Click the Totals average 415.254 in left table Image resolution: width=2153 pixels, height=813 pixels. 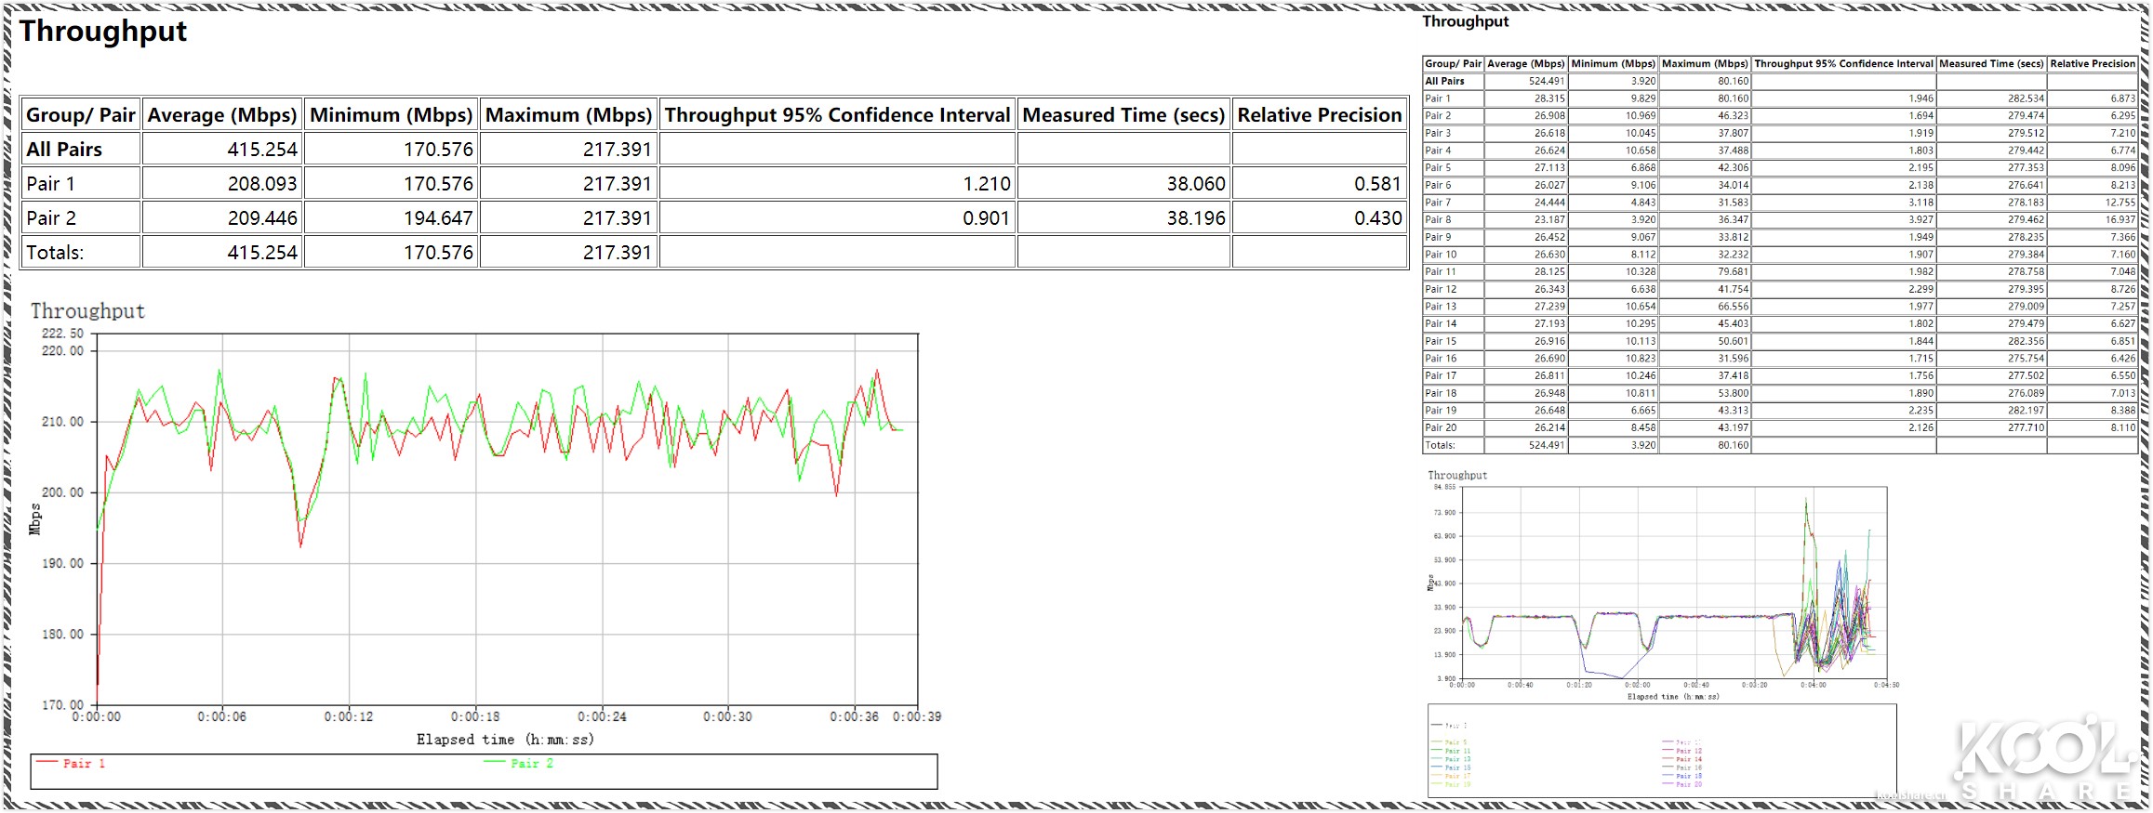coord(262,253)
